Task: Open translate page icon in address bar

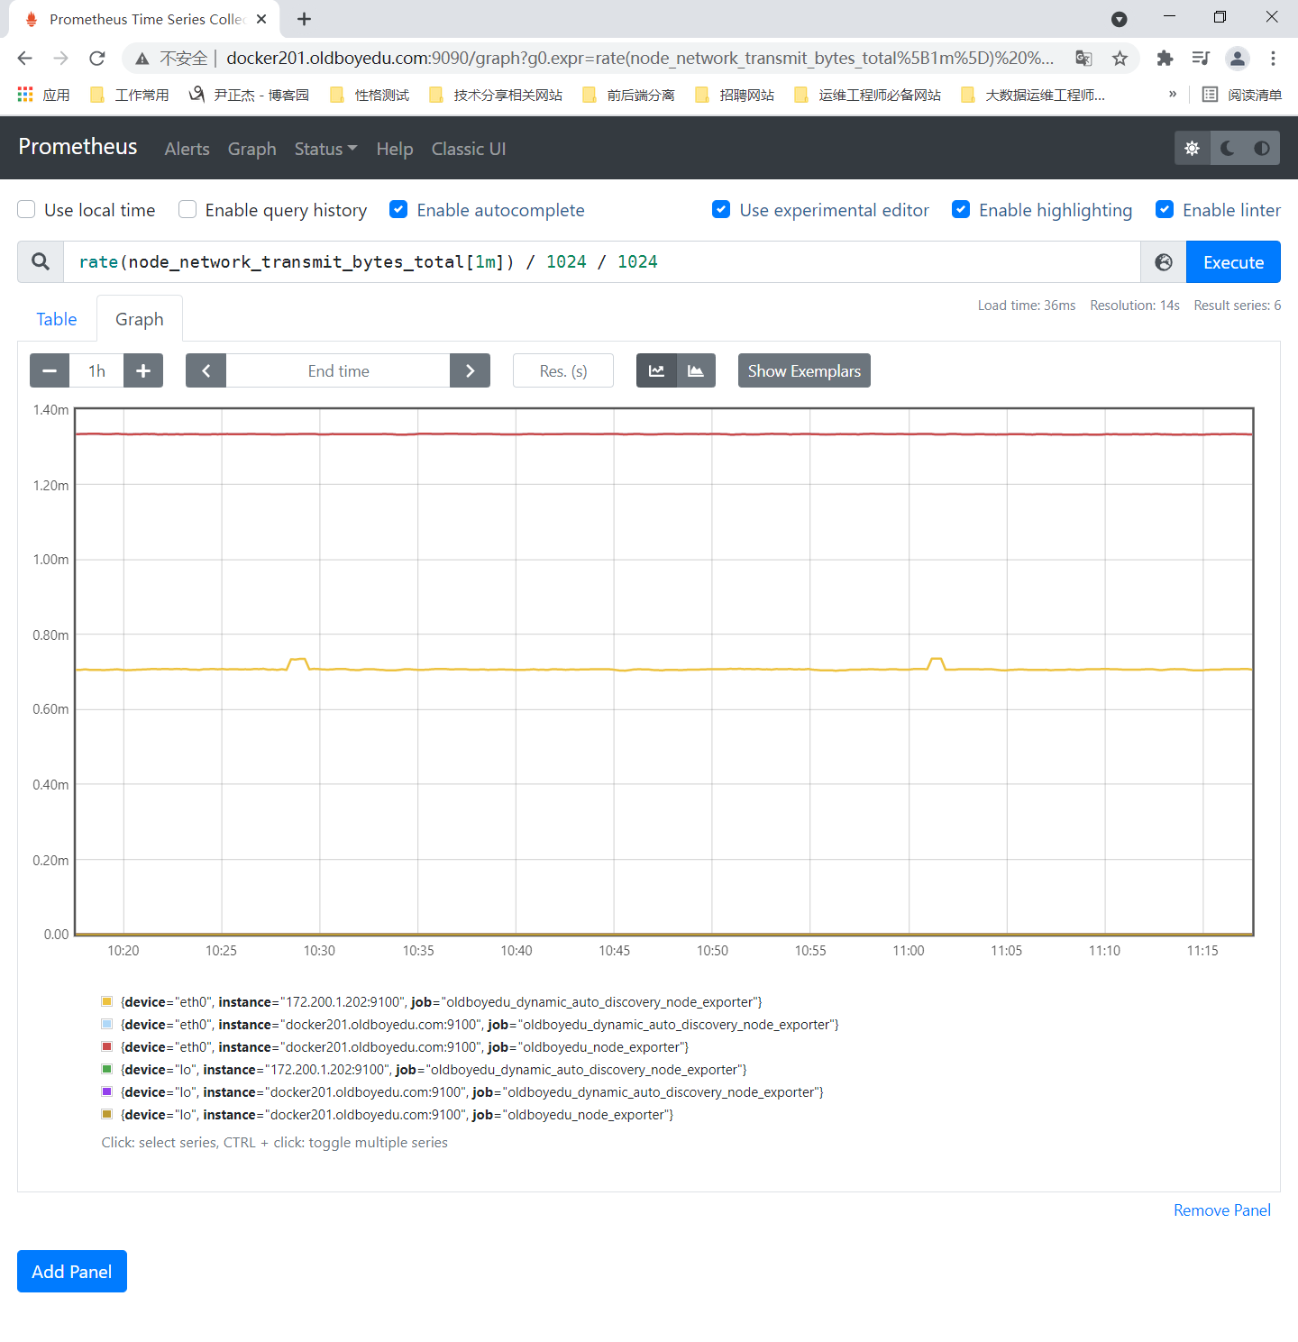Action: point(1083,59)
